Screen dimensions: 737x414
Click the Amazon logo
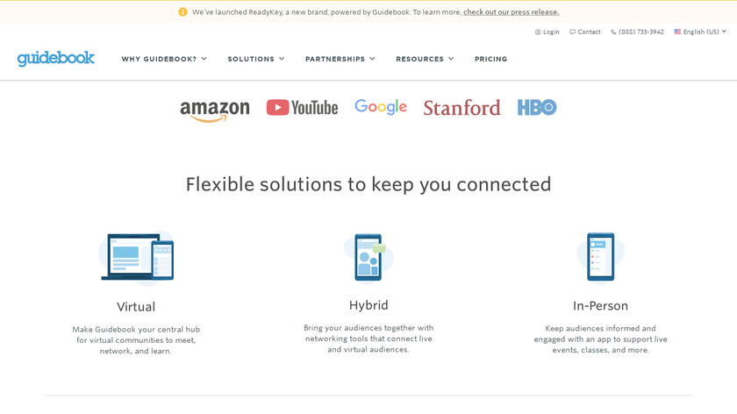pyautogui.click(x=215, y=109)
